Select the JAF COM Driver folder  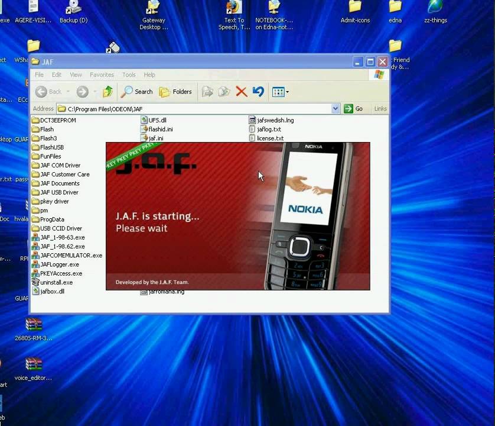[x=56, y=165]
